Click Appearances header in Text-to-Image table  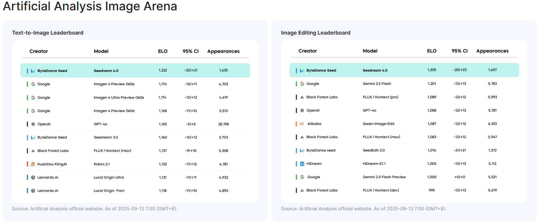point(224,51)
